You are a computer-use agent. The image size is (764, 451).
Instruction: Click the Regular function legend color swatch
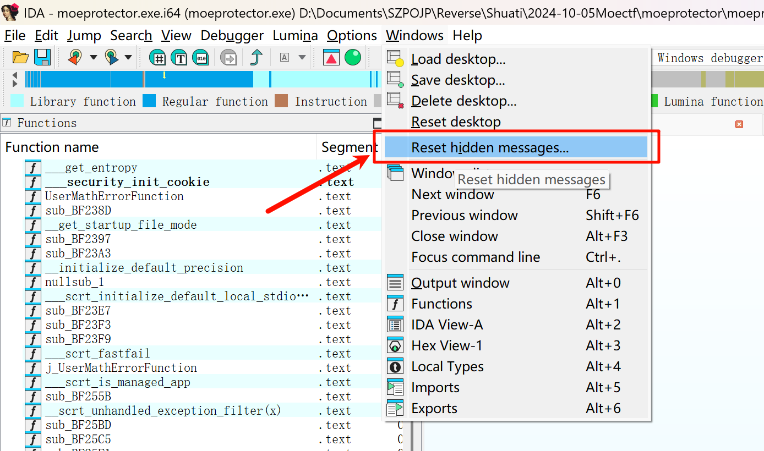pos(149,101)
